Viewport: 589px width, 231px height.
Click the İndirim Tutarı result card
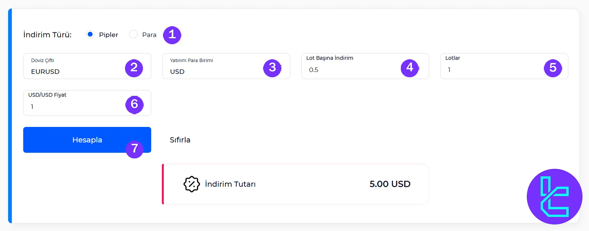[294, 184]
